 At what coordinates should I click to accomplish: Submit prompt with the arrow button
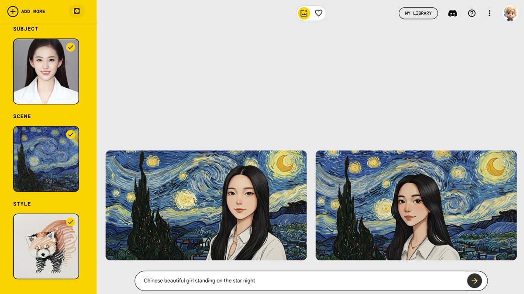coord(475,281)
